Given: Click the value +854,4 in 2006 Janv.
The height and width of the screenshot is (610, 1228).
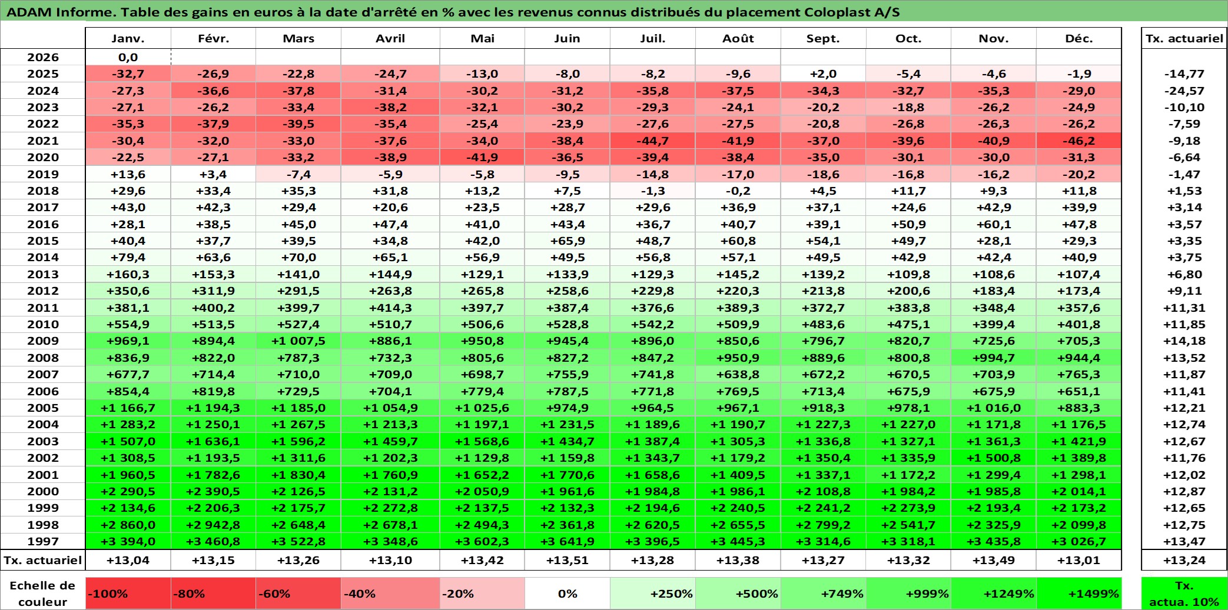Looking at the screenshot, I should click(x=128, y=391).
